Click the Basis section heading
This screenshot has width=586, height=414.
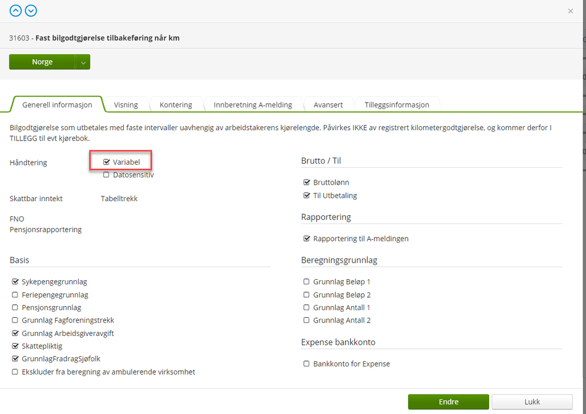[19, 260]
